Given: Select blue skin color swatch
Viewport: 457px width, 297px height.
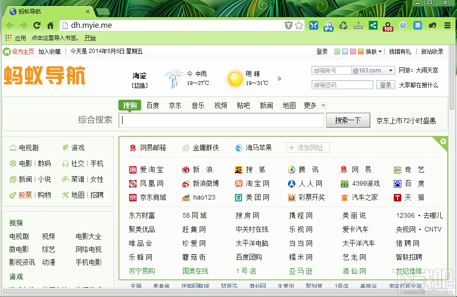Looking at the screenshot, I should click(x=345, y=52).
